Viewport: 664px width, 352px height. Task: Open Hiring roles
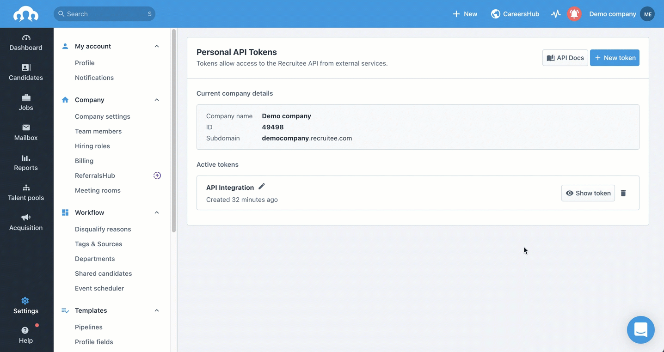92,146
